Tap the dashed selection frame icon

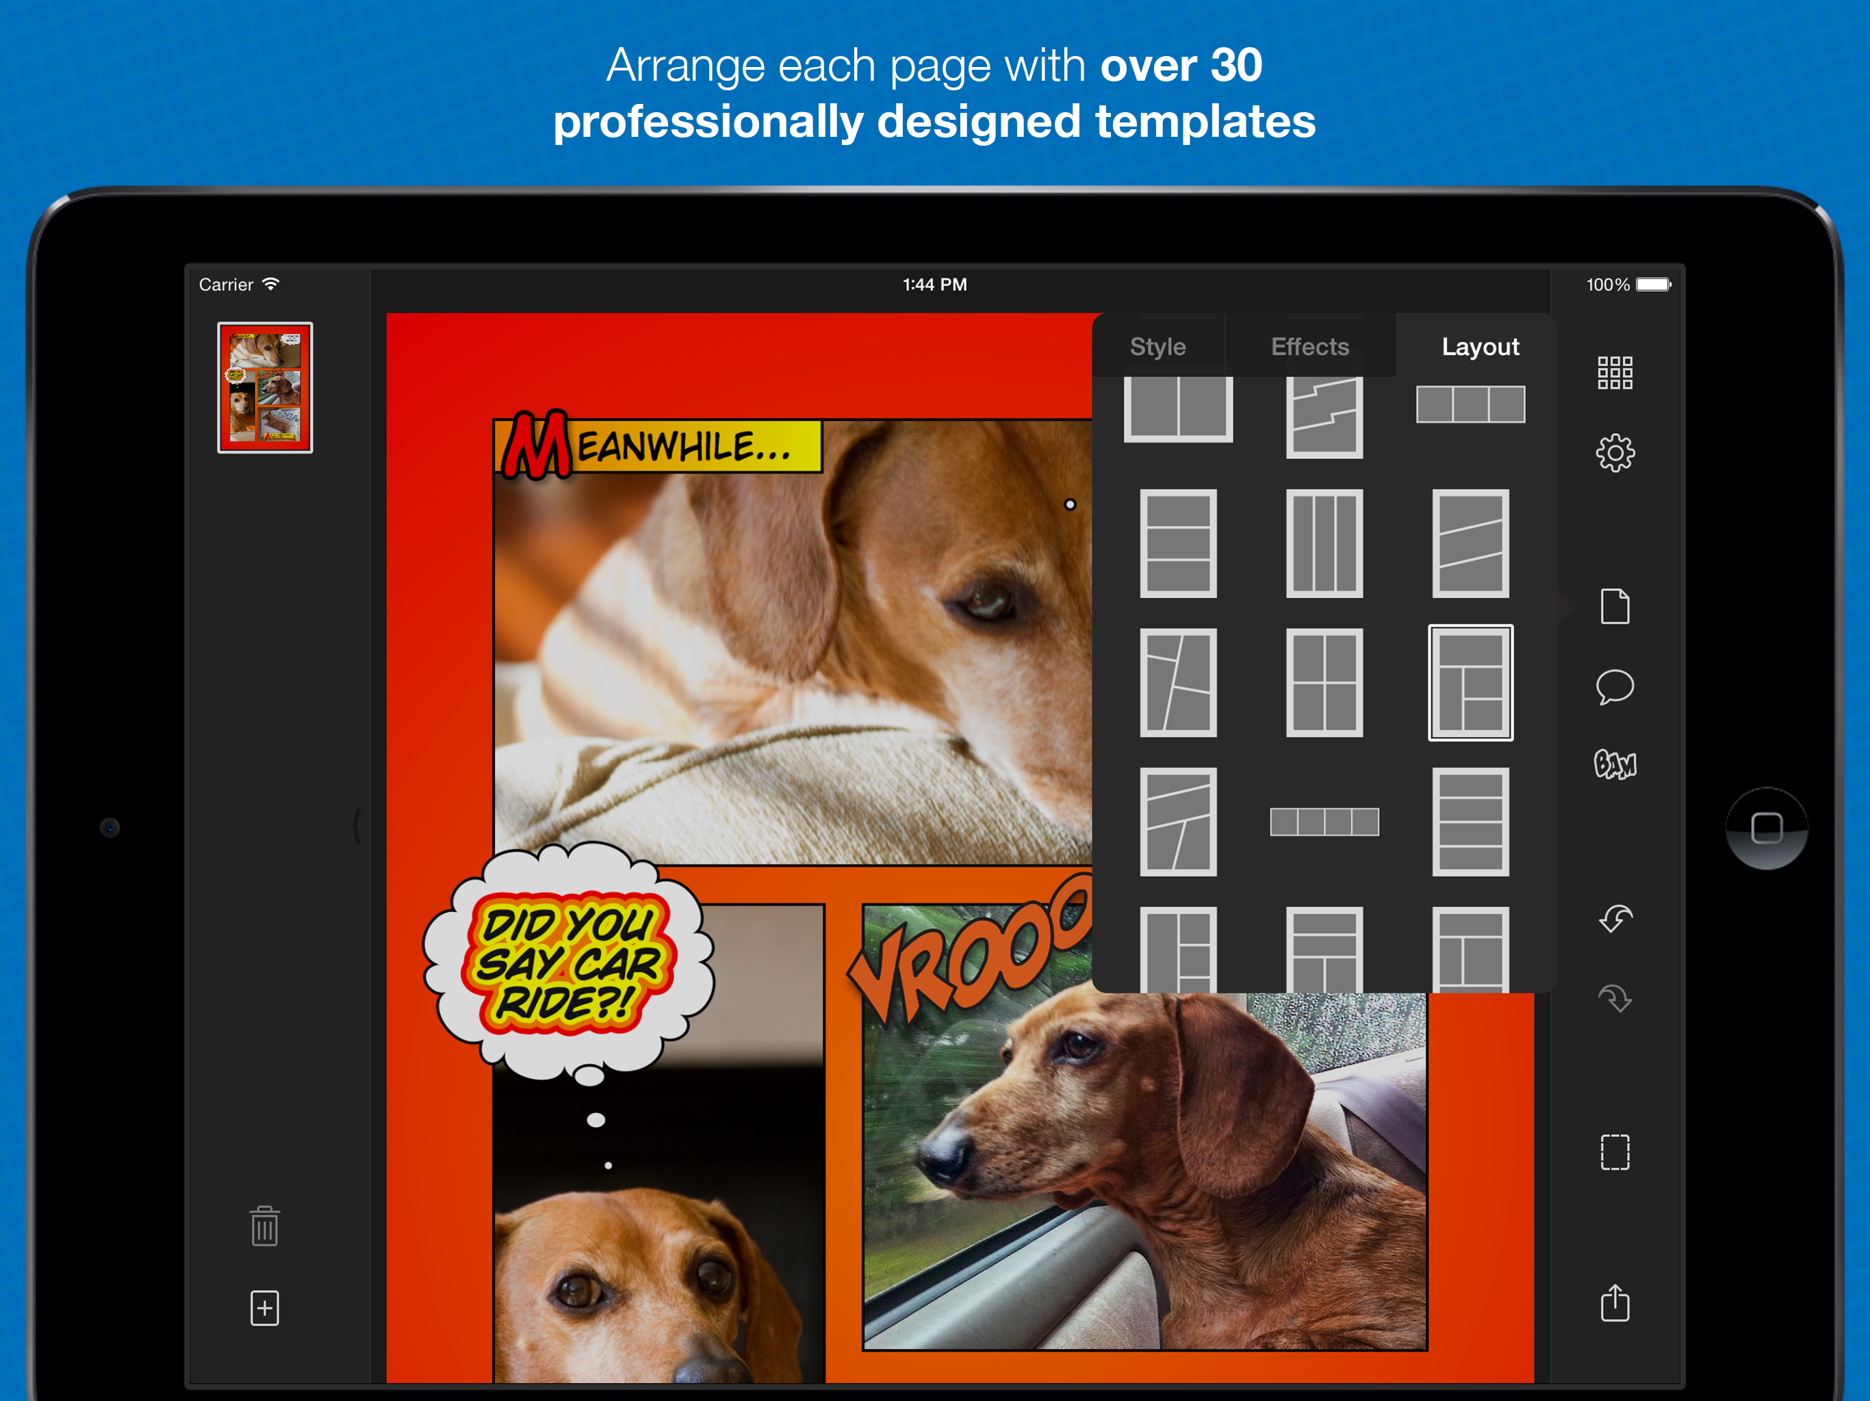(x=1614, y=1152)
